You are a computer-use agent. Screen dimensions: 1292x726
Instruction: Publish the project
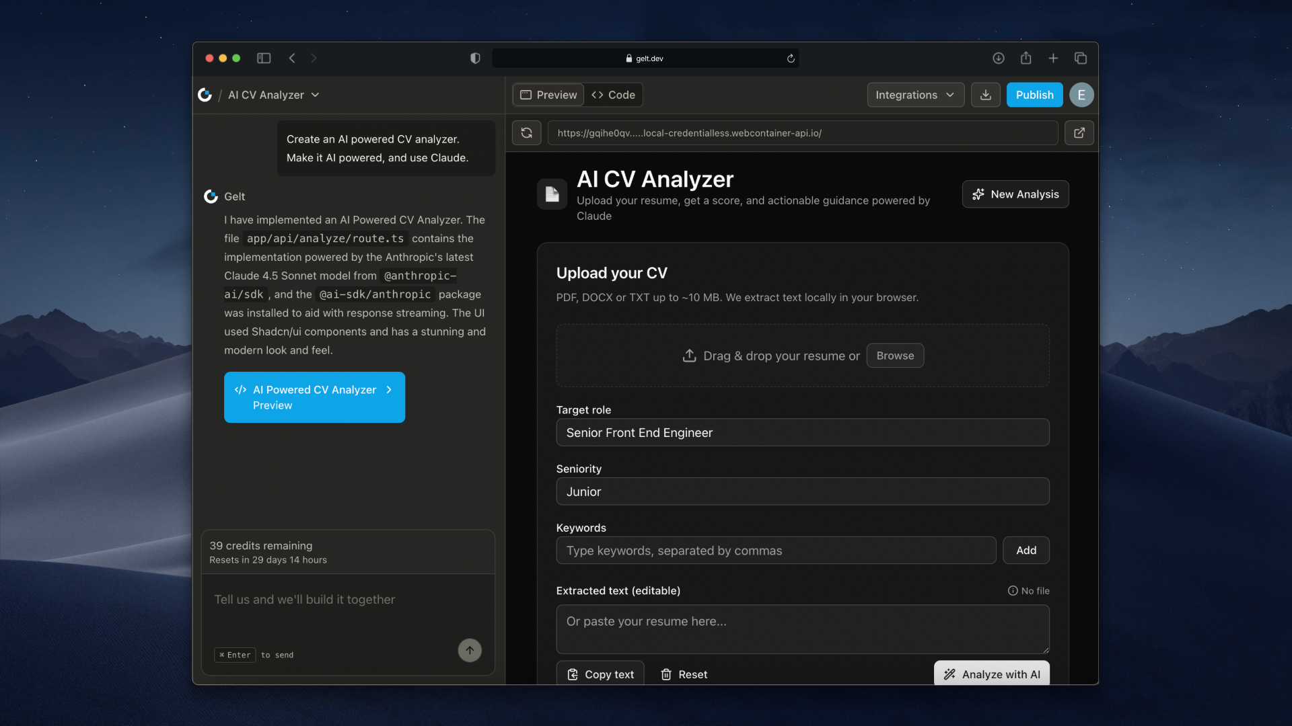tap(1034, 95)
